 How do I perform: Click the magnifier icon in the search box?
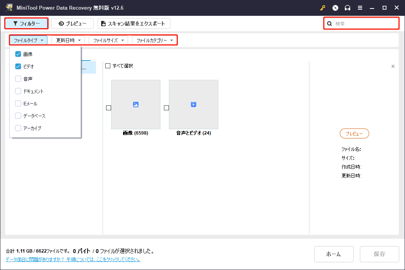[329, 24]
